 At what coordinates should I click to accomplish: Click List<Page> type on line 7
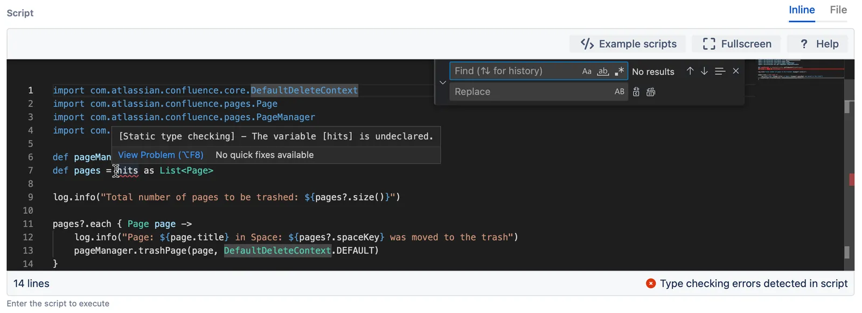click(186, 171)
